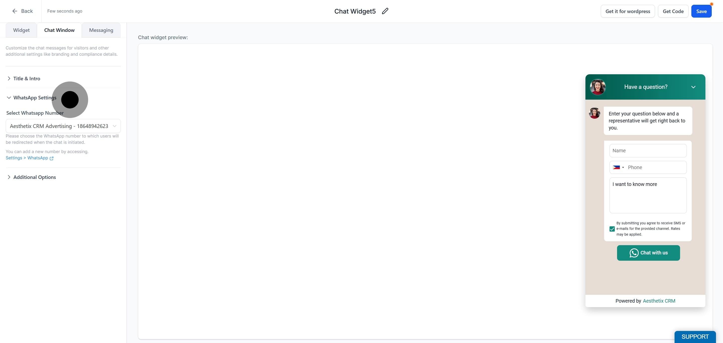Click the 'Chat widget preview:' label
This screenshot has height=343, width=723.
[163, 37]
